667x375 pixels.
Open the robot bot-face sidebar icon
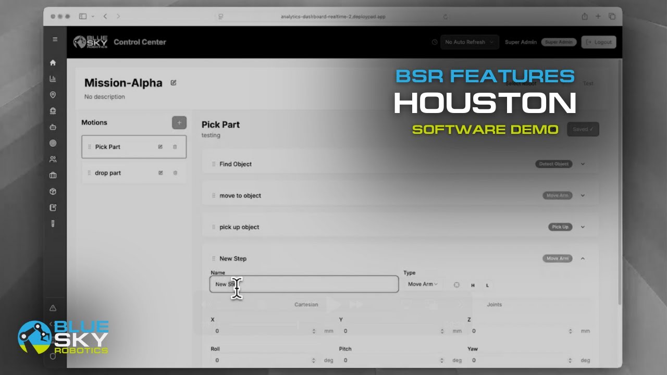[x=53, y=127]
